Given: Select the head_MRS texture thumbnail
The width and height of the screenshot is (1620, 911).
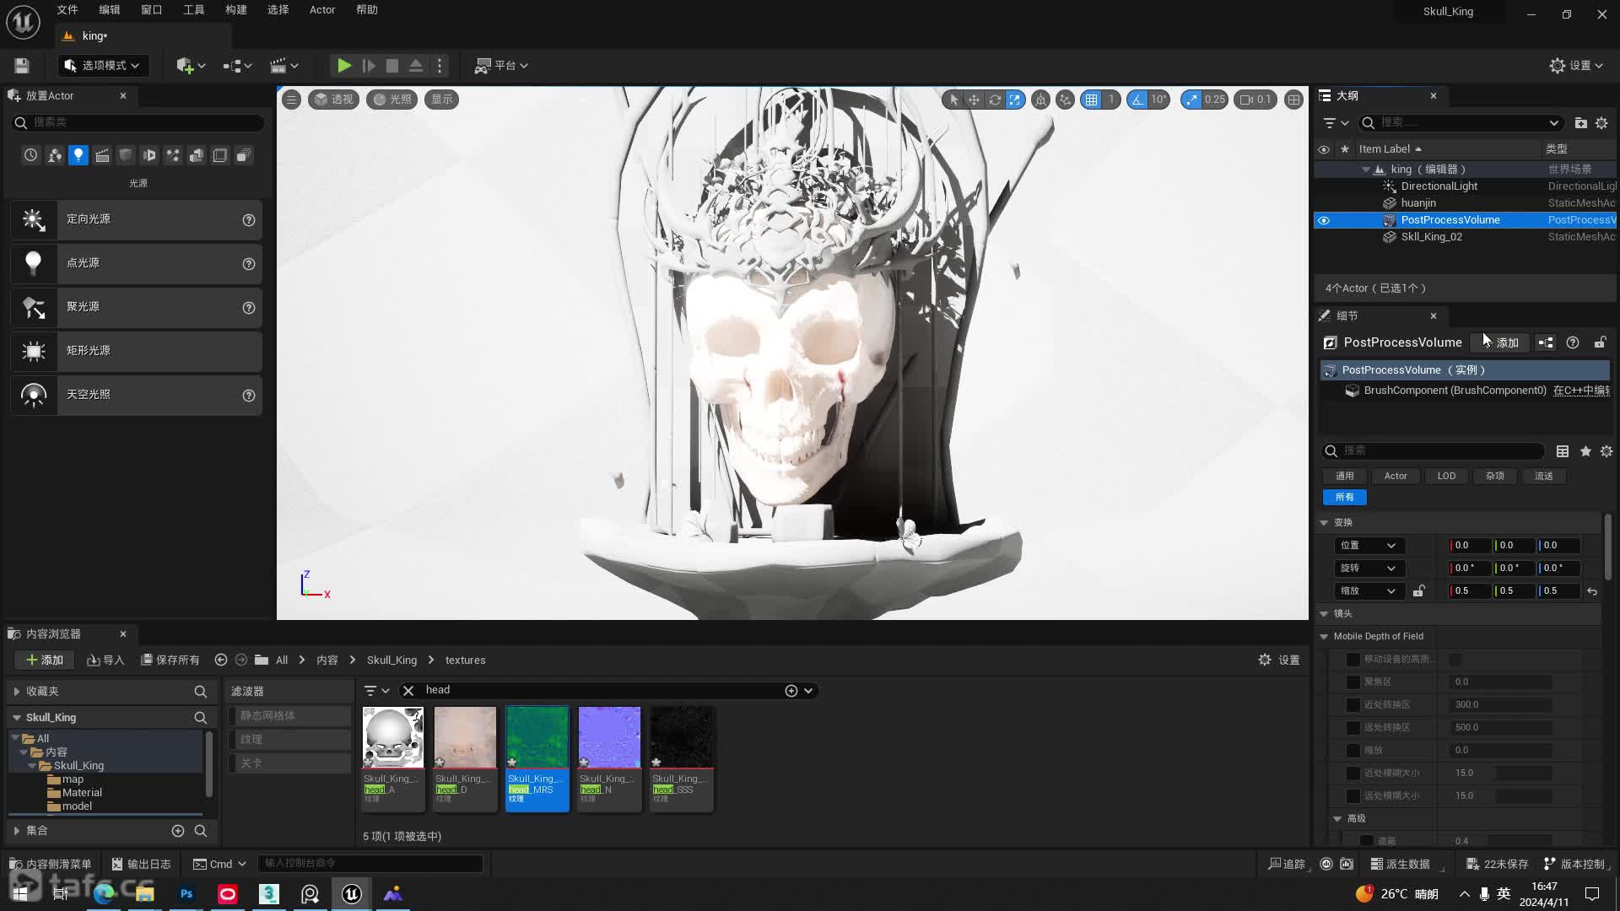Looking at the screenshot, I should point(537,738).
